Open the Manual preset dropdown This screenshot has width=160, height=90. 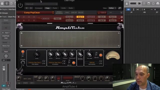pos(41,4)
